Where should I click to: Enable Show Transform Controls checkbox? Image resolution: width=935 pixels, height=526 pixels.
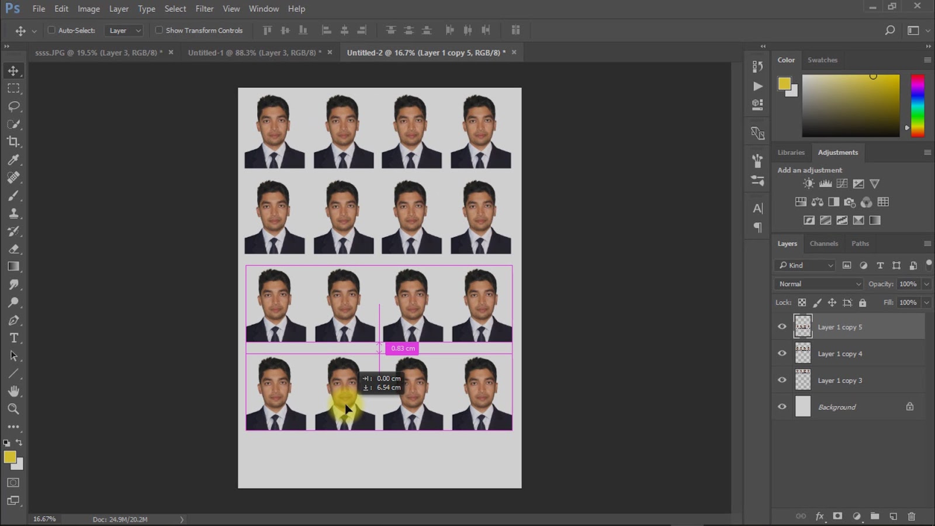(159, 30)
